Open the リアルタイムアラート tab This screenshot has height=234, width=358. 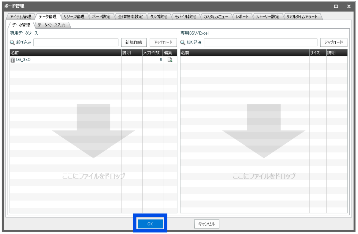[302, 17]
